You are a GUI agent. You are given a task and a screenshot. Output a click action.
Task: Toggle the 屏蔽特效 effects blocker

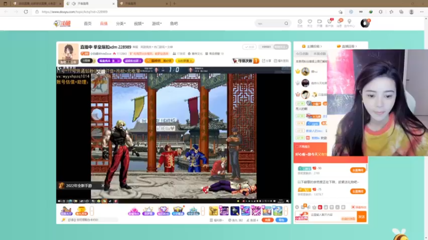click(358, 207)
